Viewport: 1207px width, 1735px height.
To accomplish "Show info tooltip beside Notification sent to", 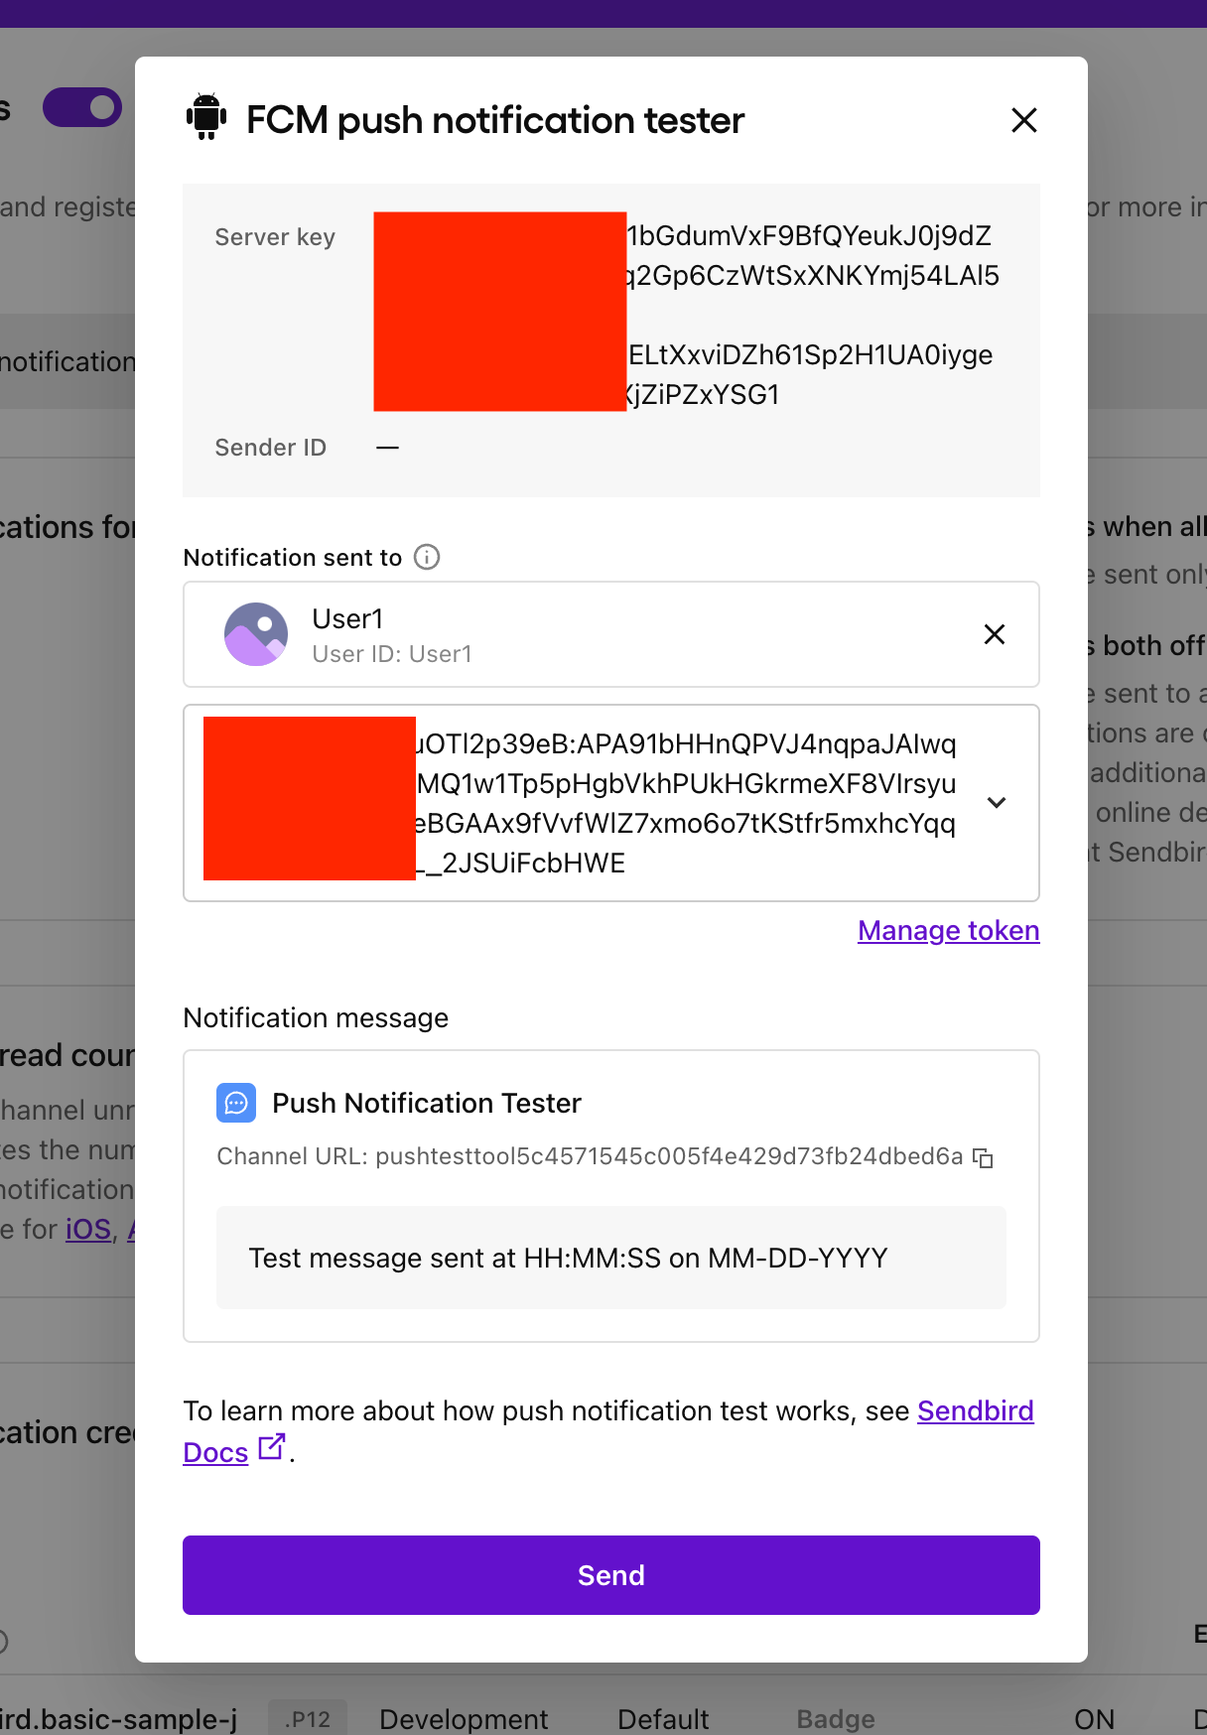I will (427, 557).
